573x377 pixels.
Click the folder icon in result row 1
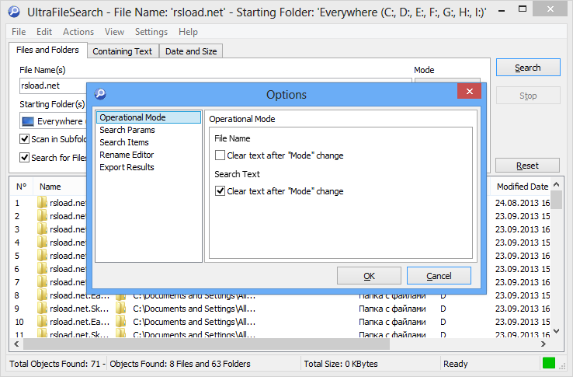coord(43,202)
